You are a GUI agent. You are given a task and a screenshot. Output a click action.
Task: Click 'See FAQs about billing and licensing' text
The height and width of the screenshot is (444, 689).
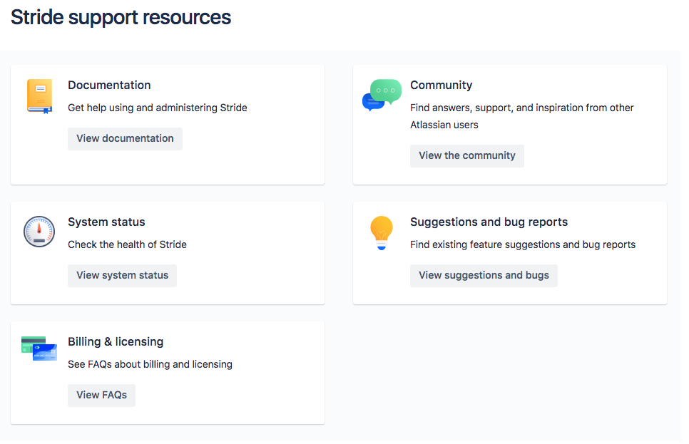coord(150,364)
